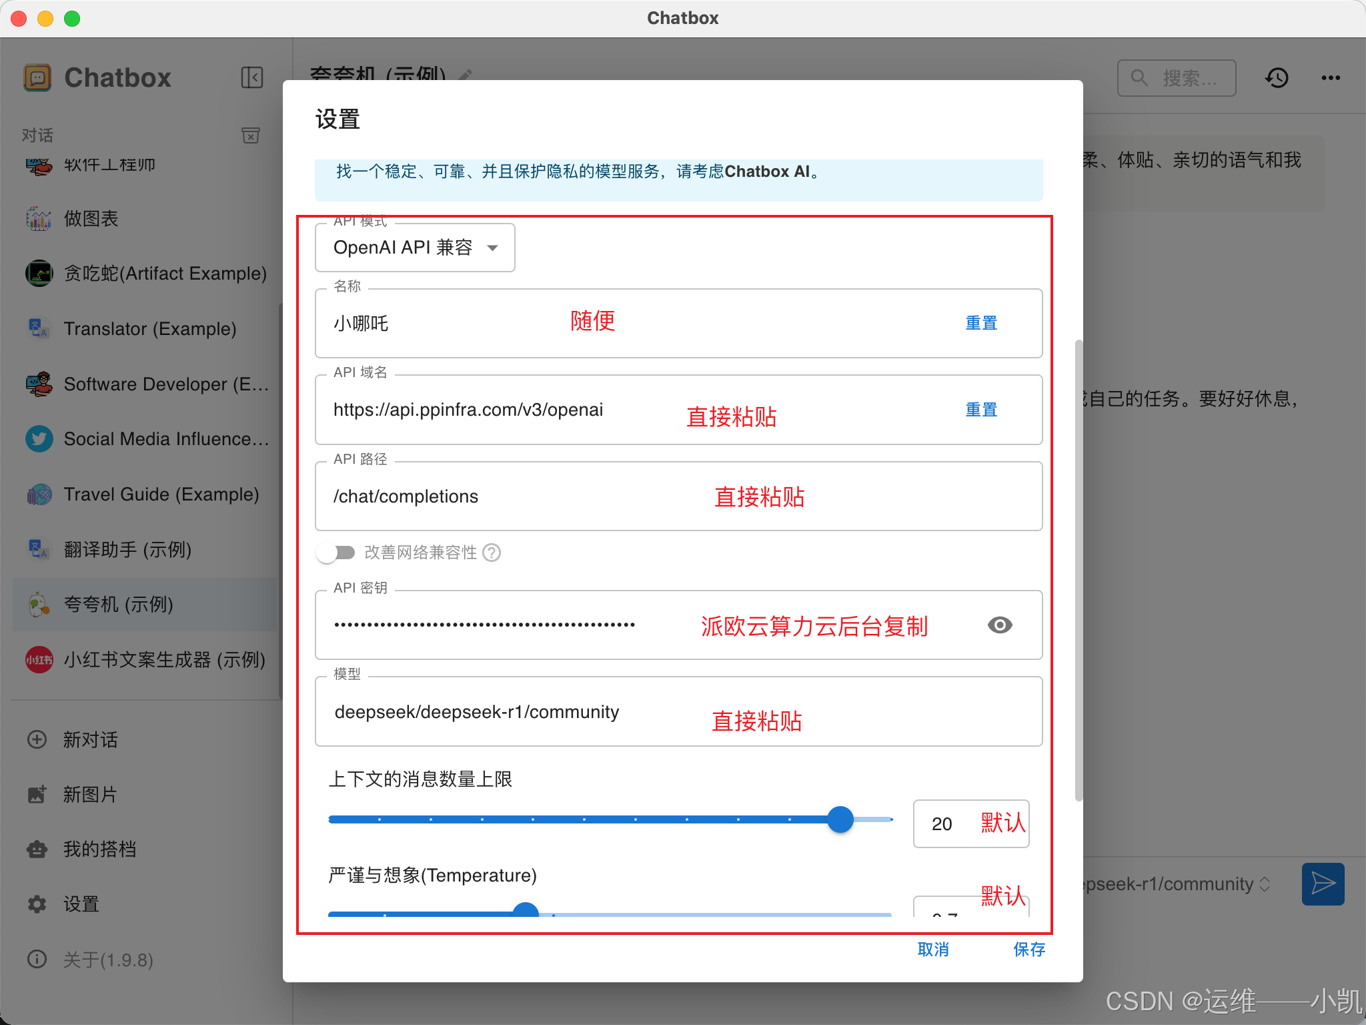Click the magnifier icon in search box

[x=1139, y=78]
